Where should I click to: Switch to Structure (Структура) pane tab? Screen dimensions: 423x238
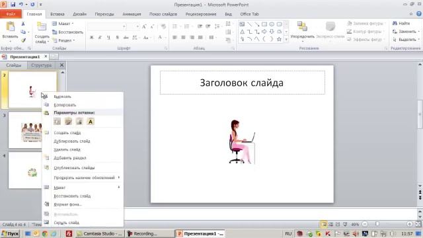(x=41, y=65)
